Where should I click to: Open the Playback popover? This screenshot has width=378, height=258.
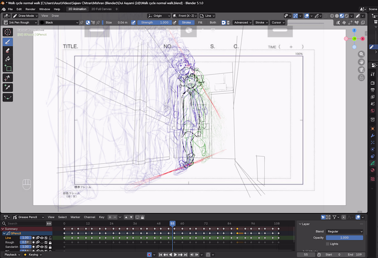[x=12, y=255]
